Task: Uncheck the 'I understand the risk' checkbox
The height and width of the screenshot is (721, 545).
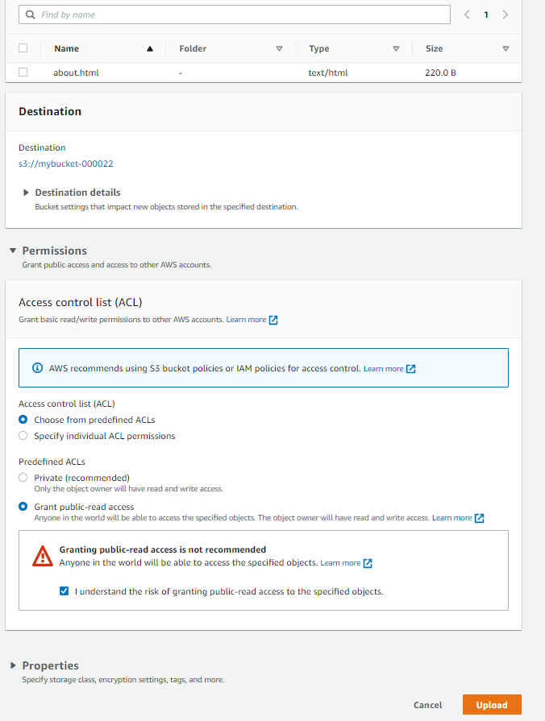Action: click(64, 591)
